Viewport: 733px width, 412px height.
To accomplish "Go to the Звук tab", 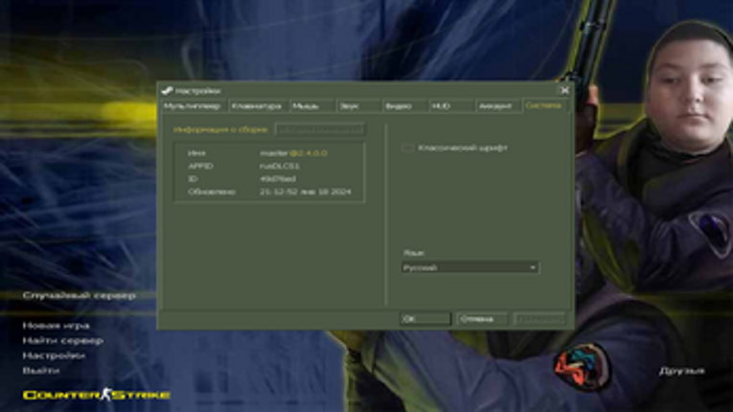I will (x=359, y=106).
